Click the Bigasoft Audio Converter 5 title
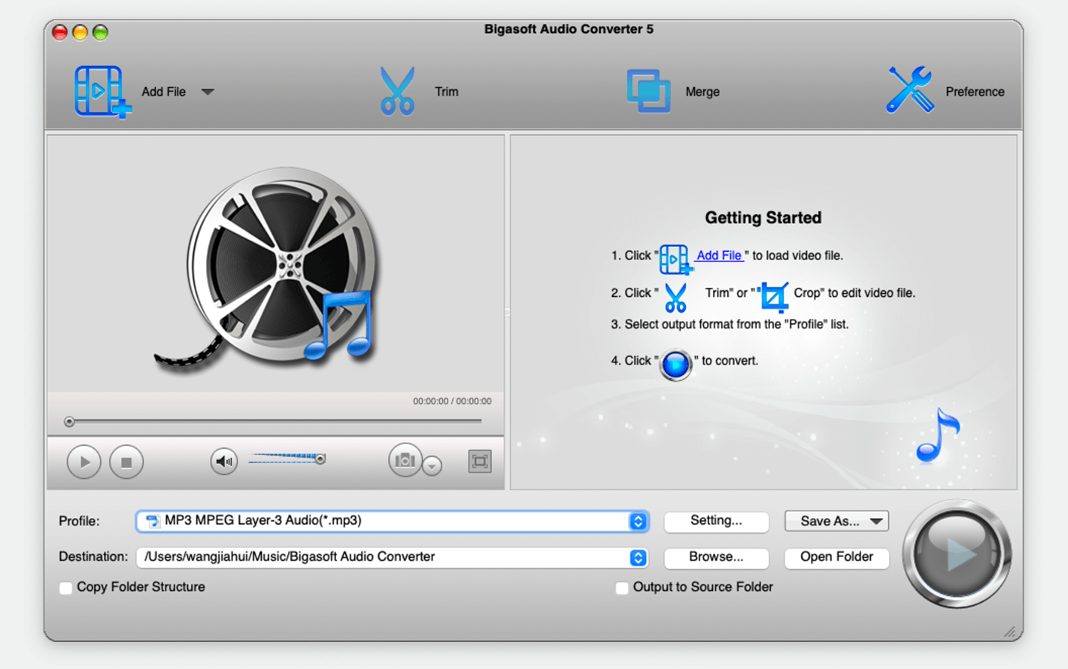This screenshot has height=669, width=1068. pyautogui.click(x=569, y=29)
